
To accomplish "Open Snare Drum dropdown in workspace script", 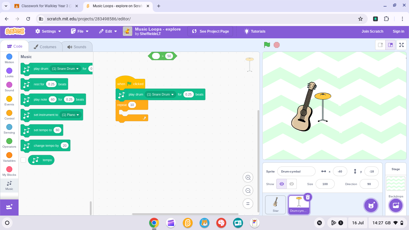I will pos(160,94).
